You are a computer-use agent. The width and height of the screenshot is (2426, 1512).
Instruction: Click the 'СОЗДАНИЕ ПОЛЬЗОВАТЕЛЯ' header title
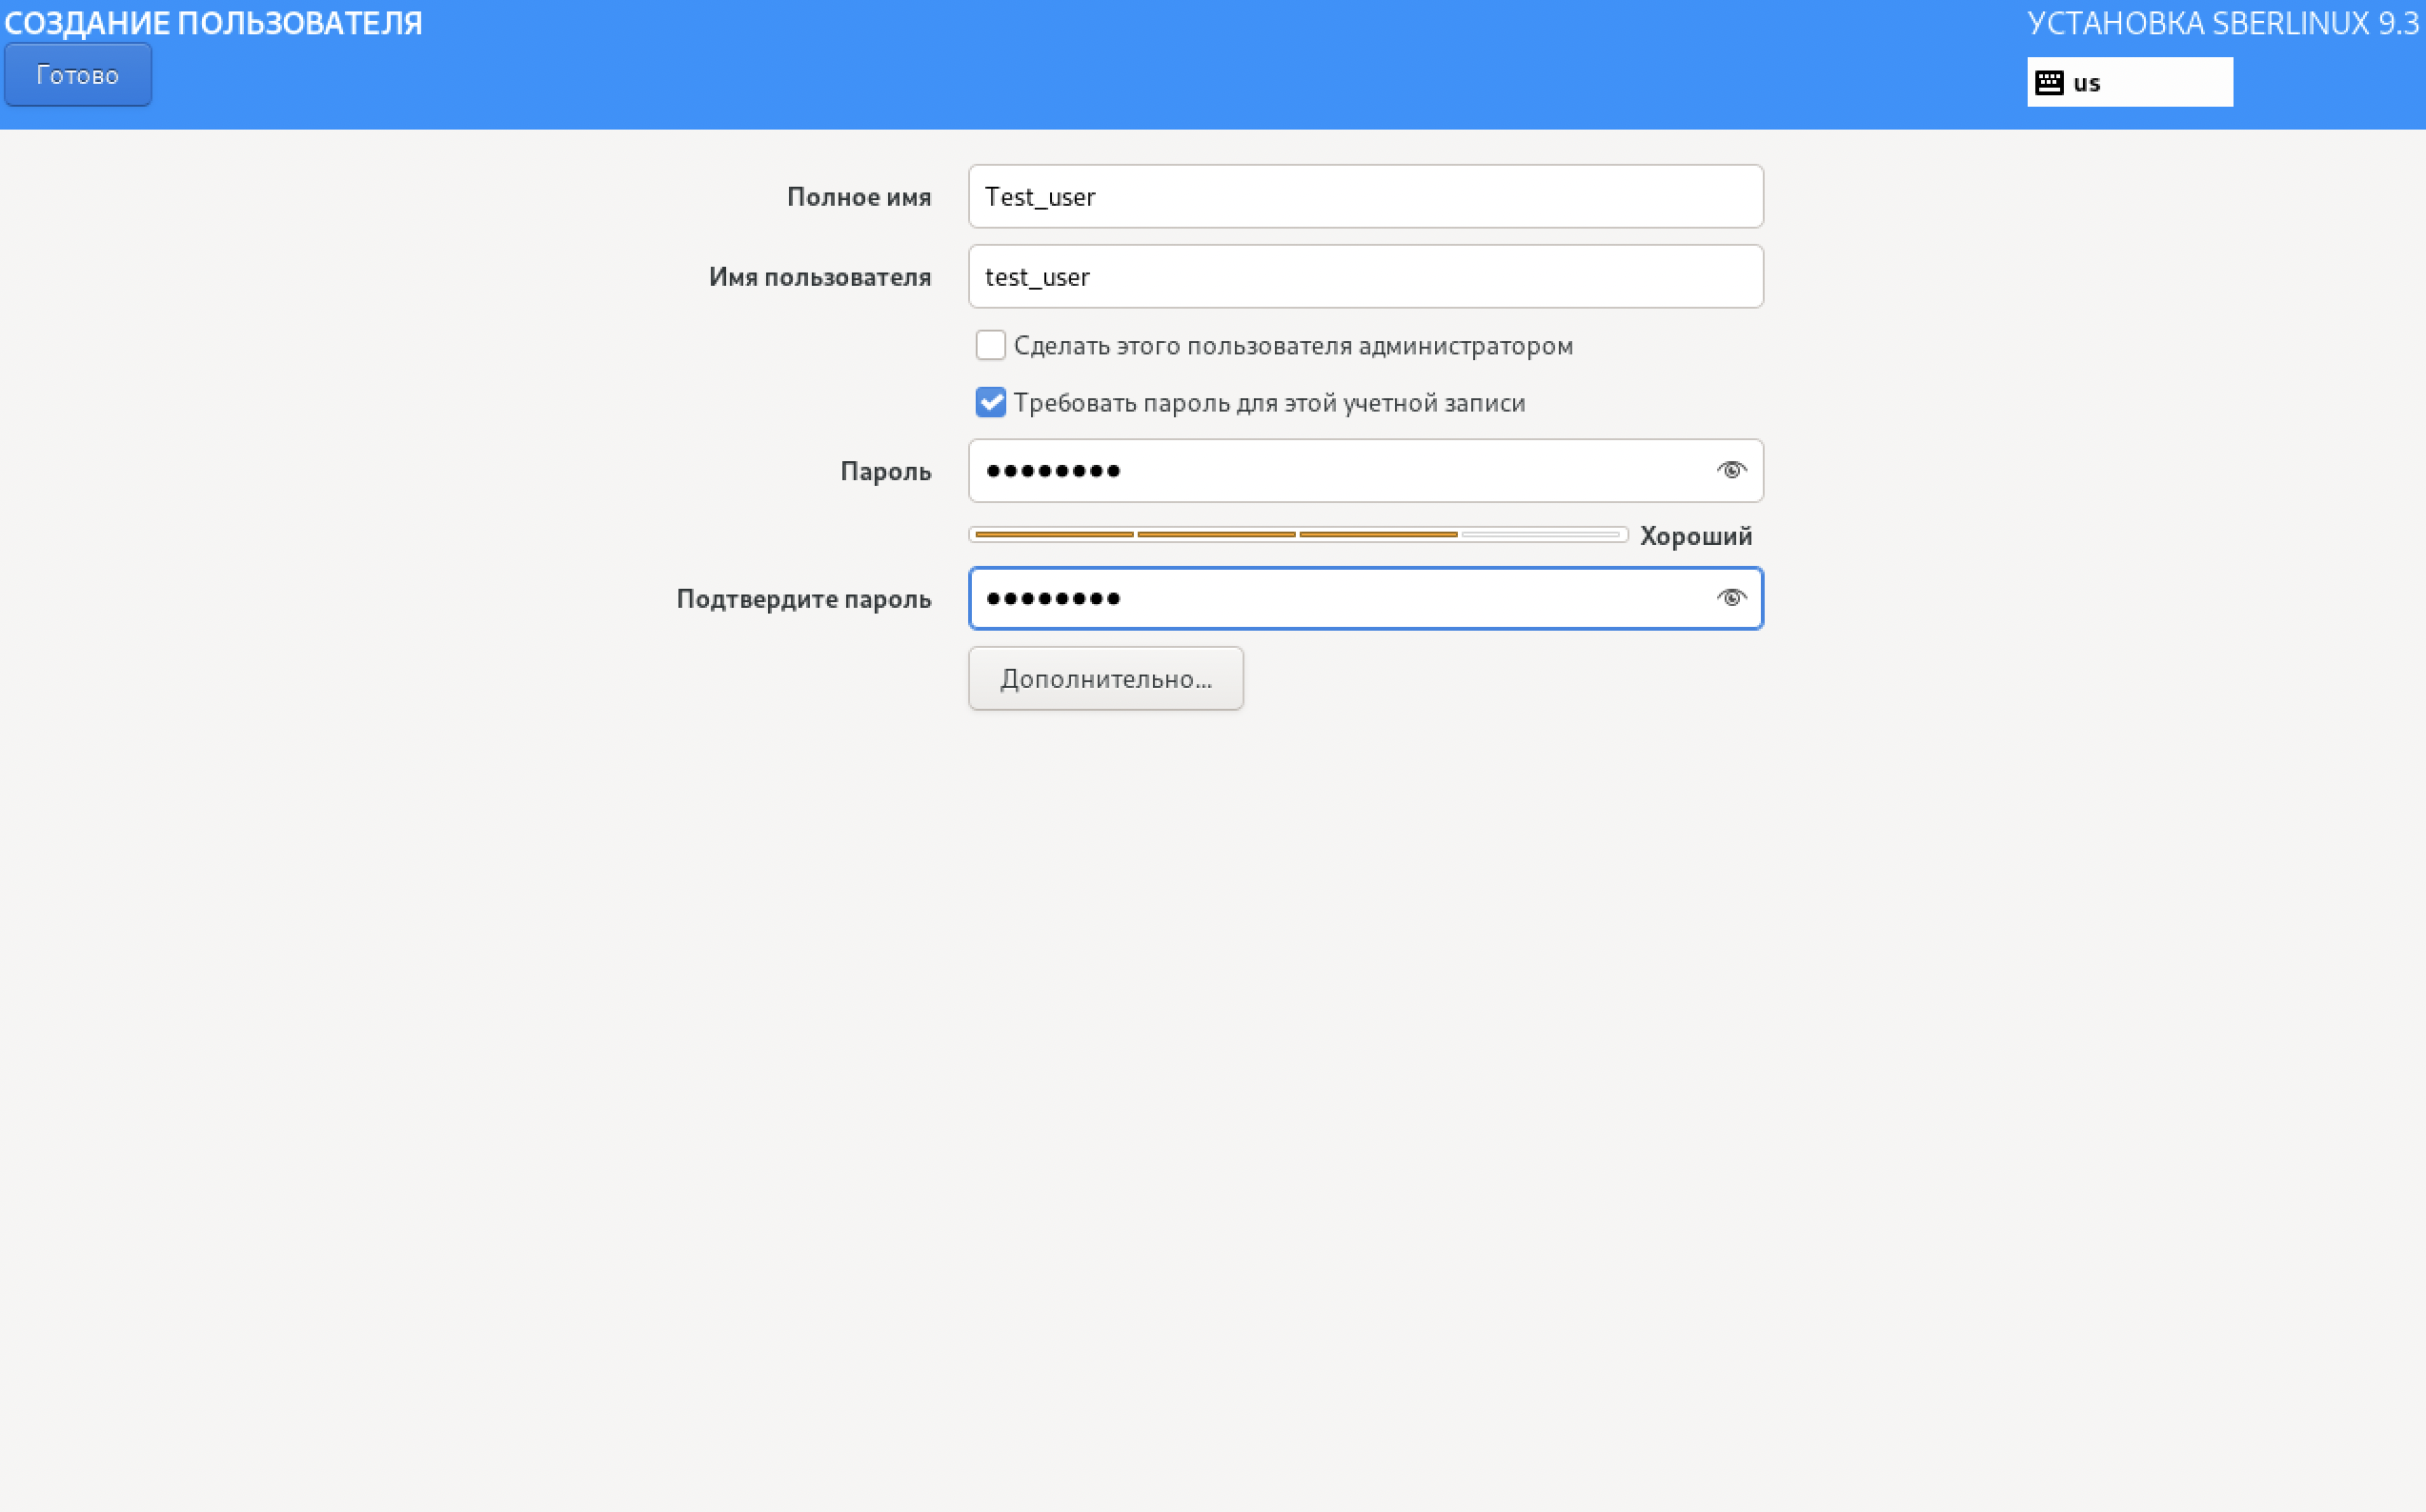click(213, 23)
